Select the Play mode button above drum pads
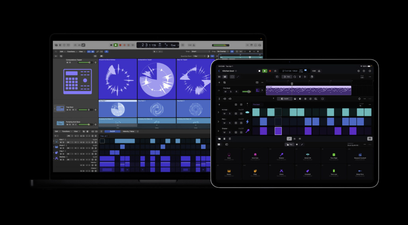 point(289,145)
